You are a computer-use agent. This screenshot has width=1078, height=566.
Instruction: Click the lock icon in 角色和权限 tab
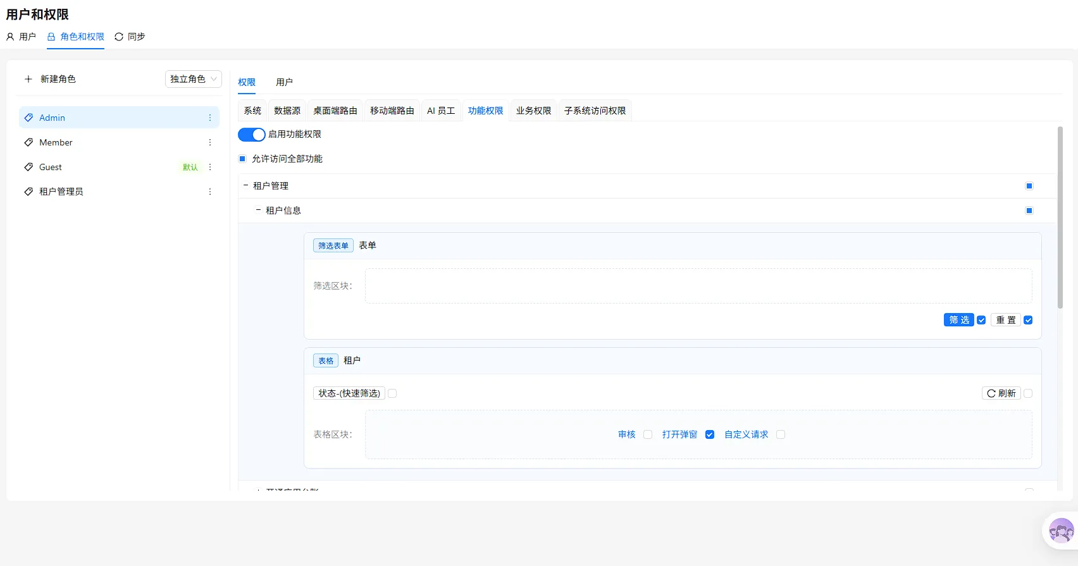(51, 37)
